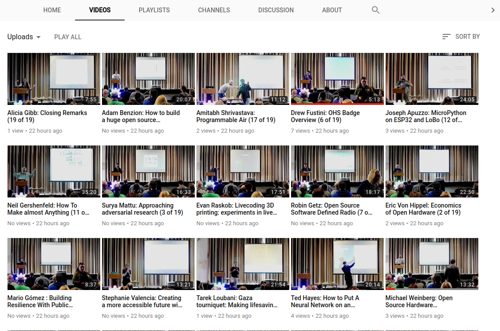This screenshot has width=500, height=331.
Task: Select the Discussion tab
Action: pyautogui.click(x=276, y=10)
